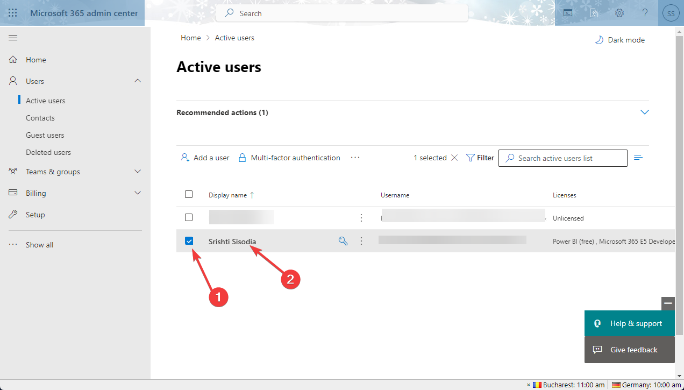
Task: Click the Home house icon in sidebar
Action: pyautogui.click(x=13, y=60)
